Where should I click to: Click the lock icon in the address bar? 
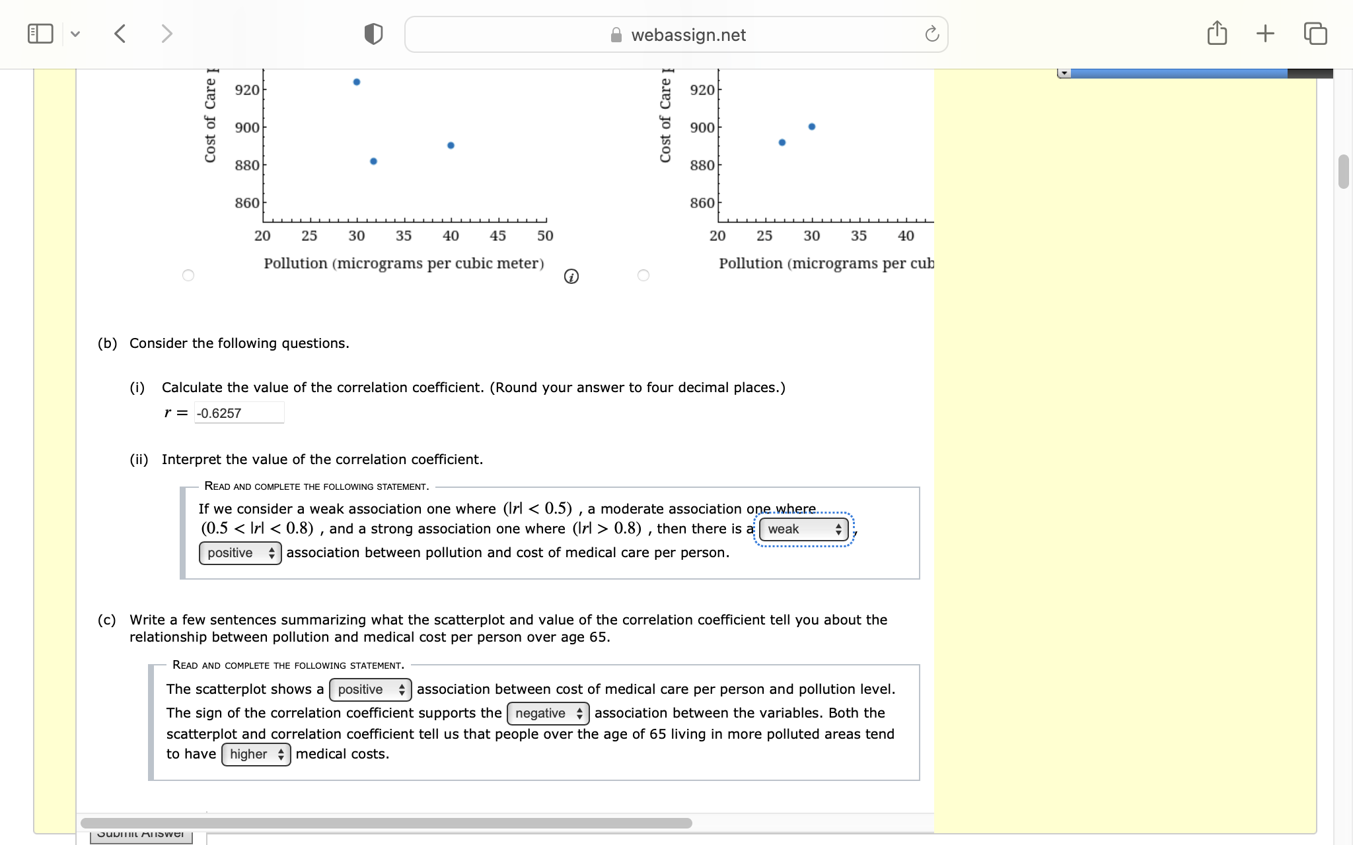pos(615,35)
